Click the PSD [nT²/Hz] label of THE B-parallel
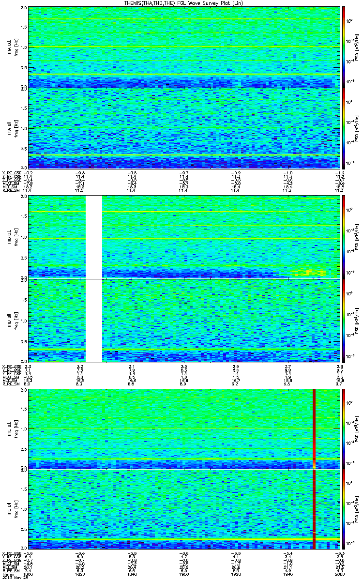Screen dimensions: 363x581 click(357, 509)
